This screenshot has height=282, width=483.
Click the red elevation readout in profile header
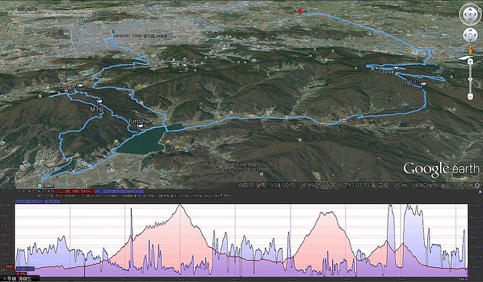(x=74, y=191)
